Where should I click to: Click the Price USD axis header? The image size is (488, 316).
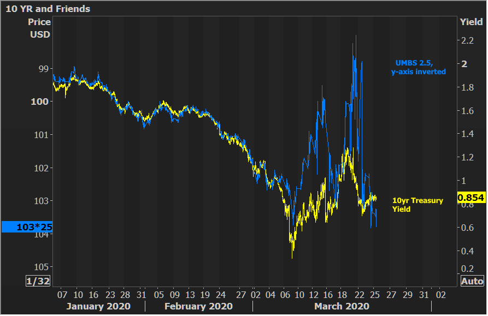coord(39,28)
